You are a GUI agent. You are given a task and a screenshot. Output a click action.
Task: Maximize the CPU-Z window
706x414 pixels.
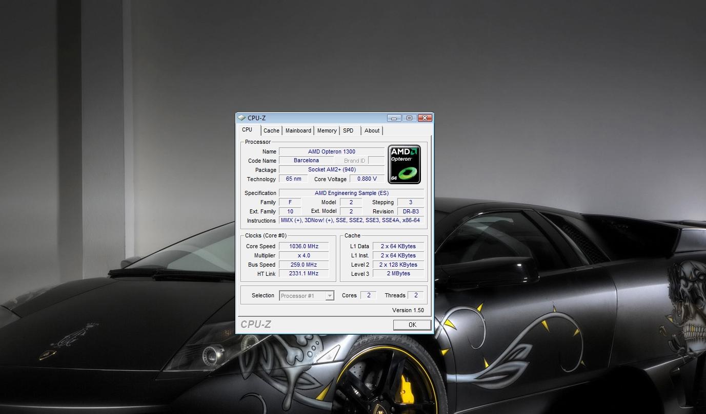[x=409, y=118]
